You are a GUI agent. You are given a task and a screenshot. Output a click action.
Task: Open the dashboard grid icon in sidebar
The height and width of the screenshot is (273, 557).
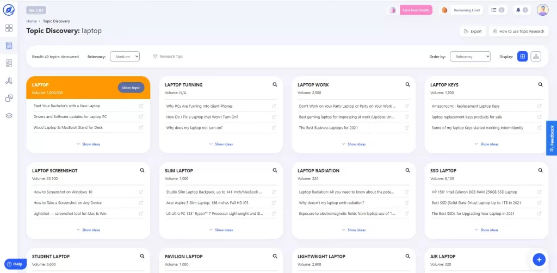(9, 28)
